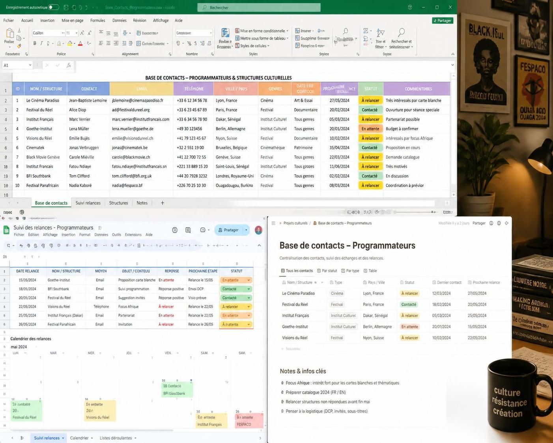This screenshot has width=553, height=443.
Task: Click Mise en forme conditionnelle icon
Action: [x=237, y=31]
